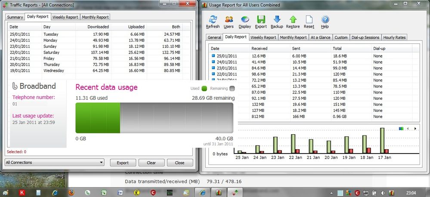Click the graph's left scroll arrow

(408, 128)
